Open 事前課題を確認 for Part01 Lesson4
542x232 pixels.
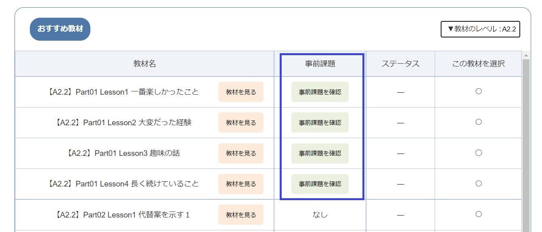[x=320, y=184]
